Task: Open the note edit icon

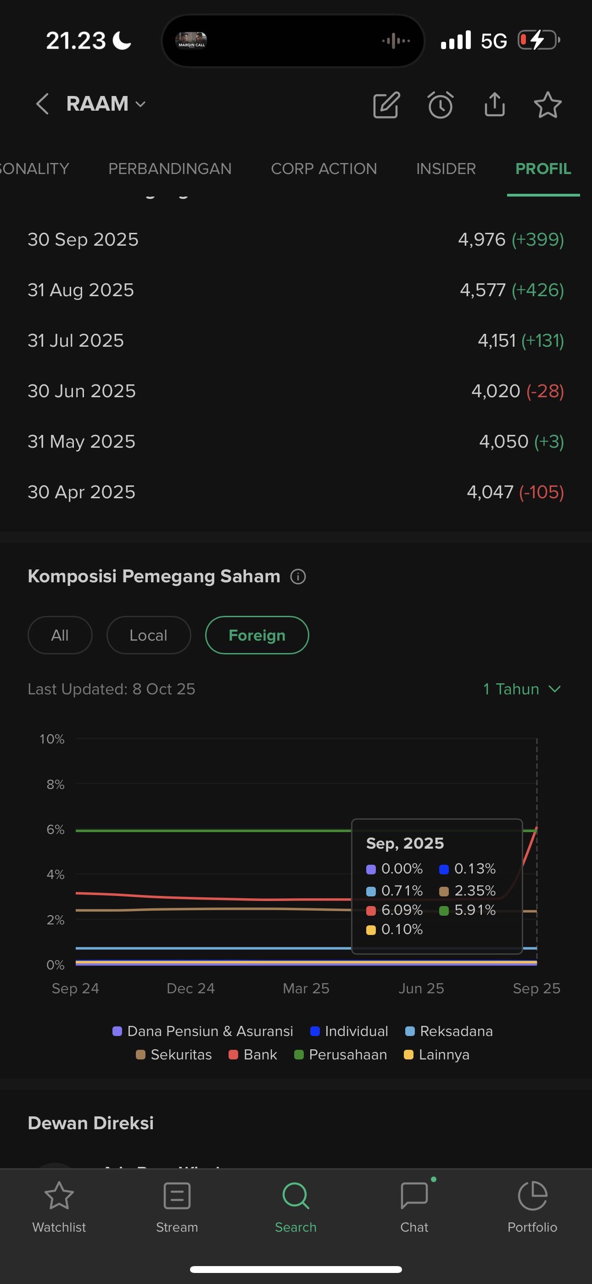Action: [386, 105]
